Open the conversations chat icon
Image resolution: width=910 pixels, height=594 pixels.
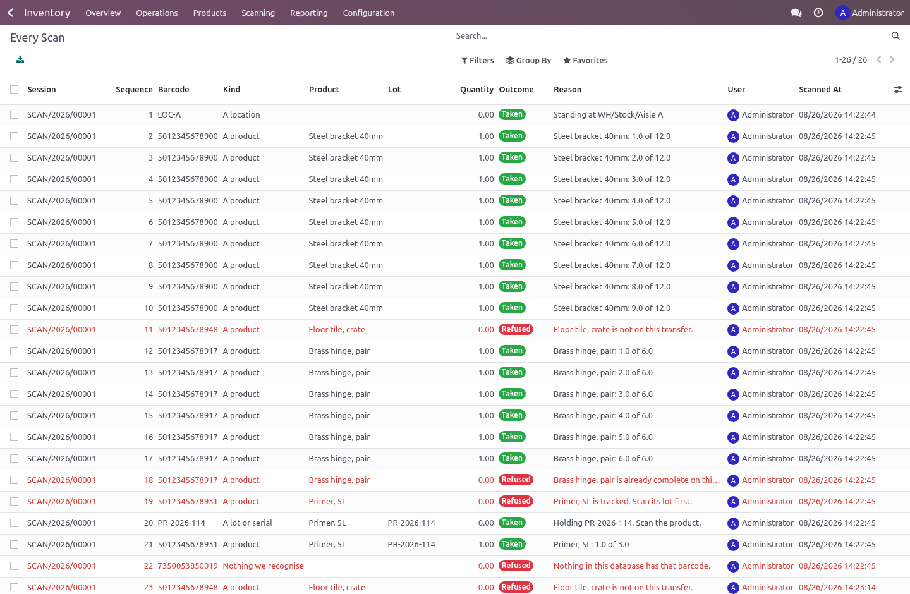point(796,13)
